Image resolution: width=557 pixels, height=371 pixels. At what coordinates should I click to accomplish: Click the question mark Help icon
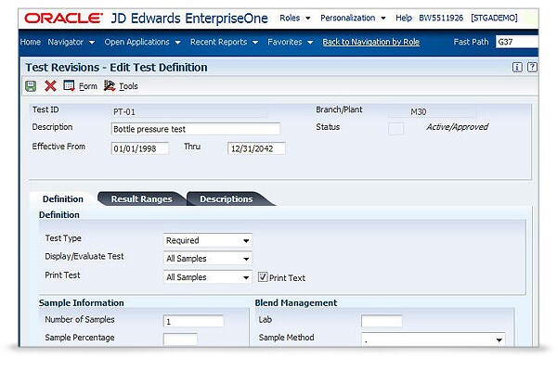click(x=532, y=68)
